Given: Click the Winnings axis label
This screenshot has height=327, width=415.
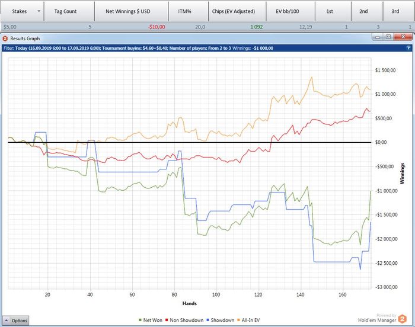Looking at the screenshot, I should [403, 174].
